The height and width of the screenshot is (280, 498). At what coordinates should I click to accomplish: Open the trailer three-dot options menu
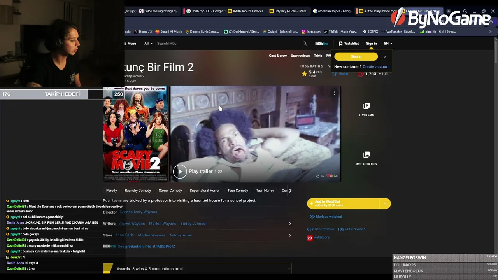point(334,93)
